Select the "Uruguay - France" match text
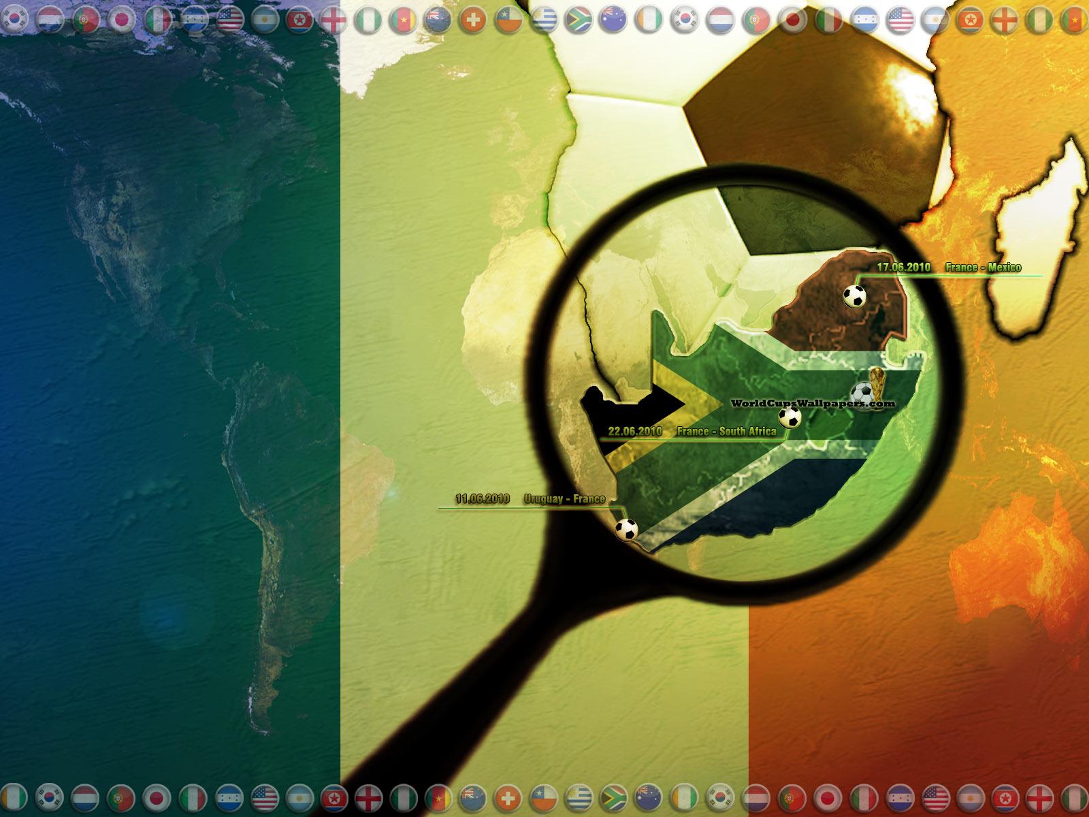 (x=564, y=499)
